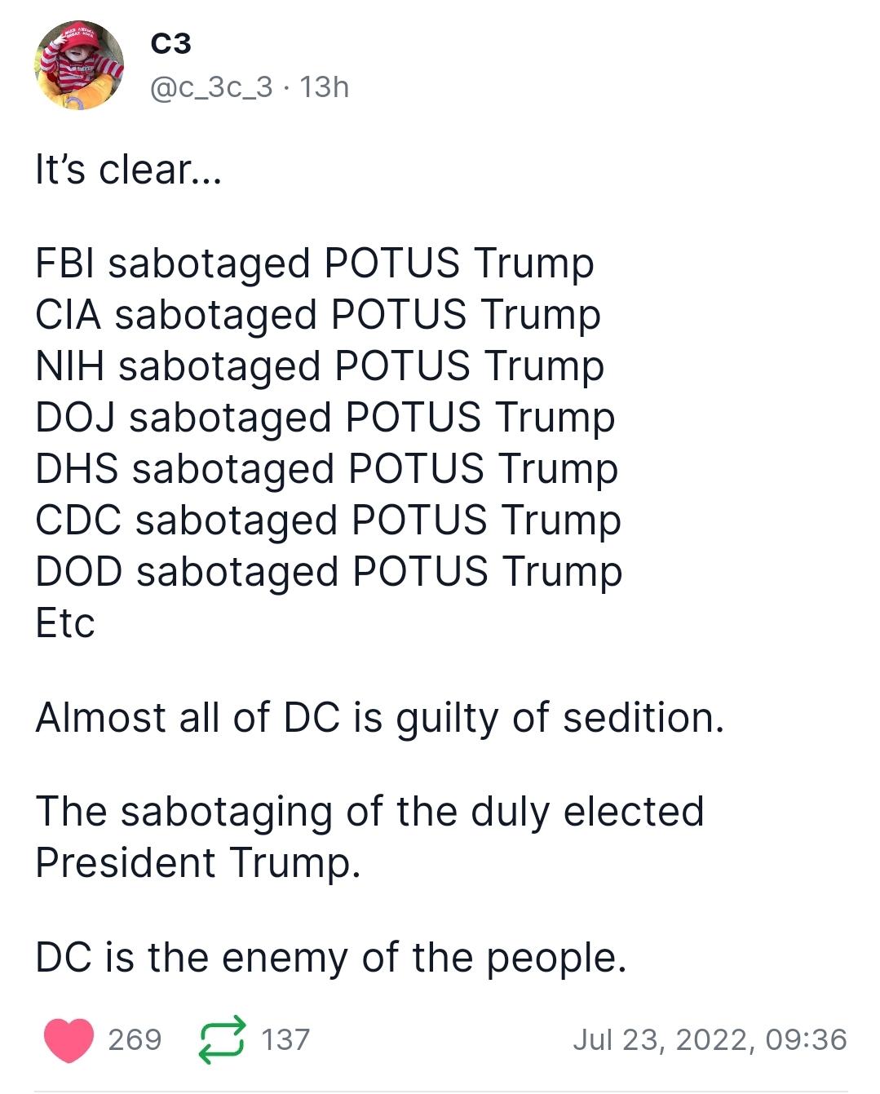Click the "guilty of sedition" sentence

(x=380, y=718)
